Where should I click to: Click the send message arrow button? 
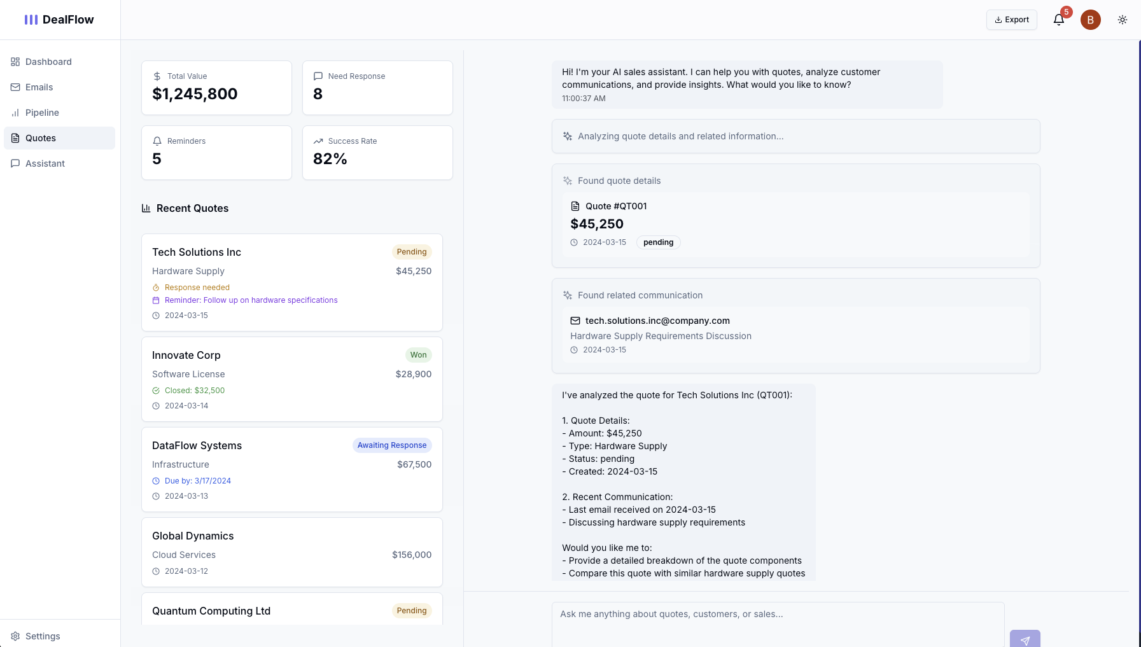[x=1025, y=639]
